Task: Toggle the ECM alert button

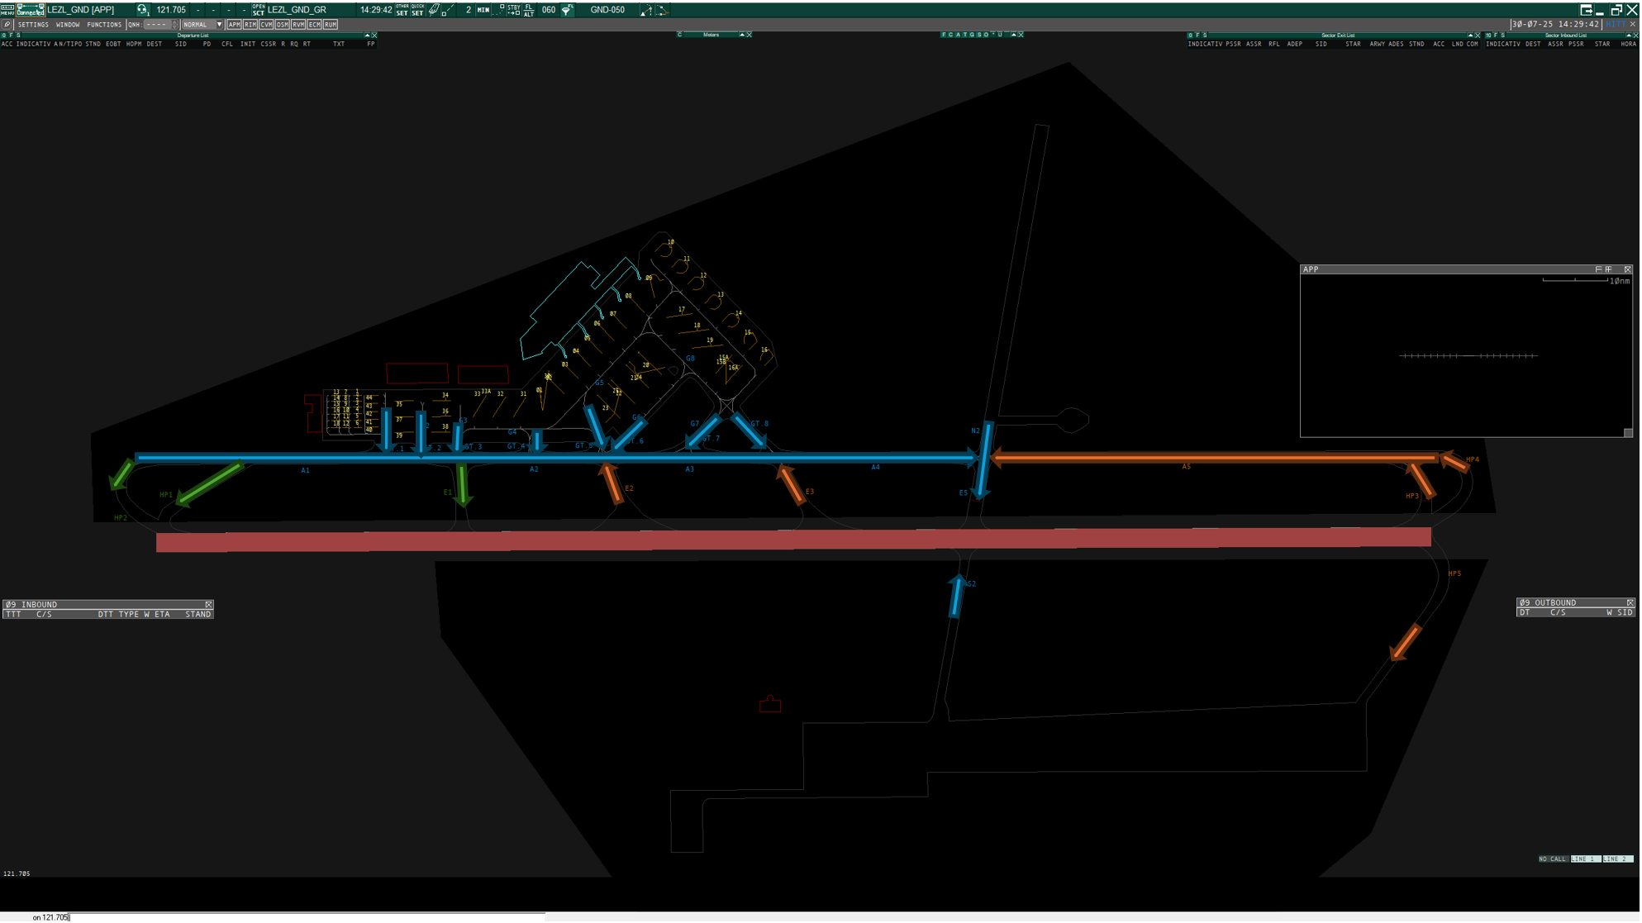Action: (x=315, y=25)
